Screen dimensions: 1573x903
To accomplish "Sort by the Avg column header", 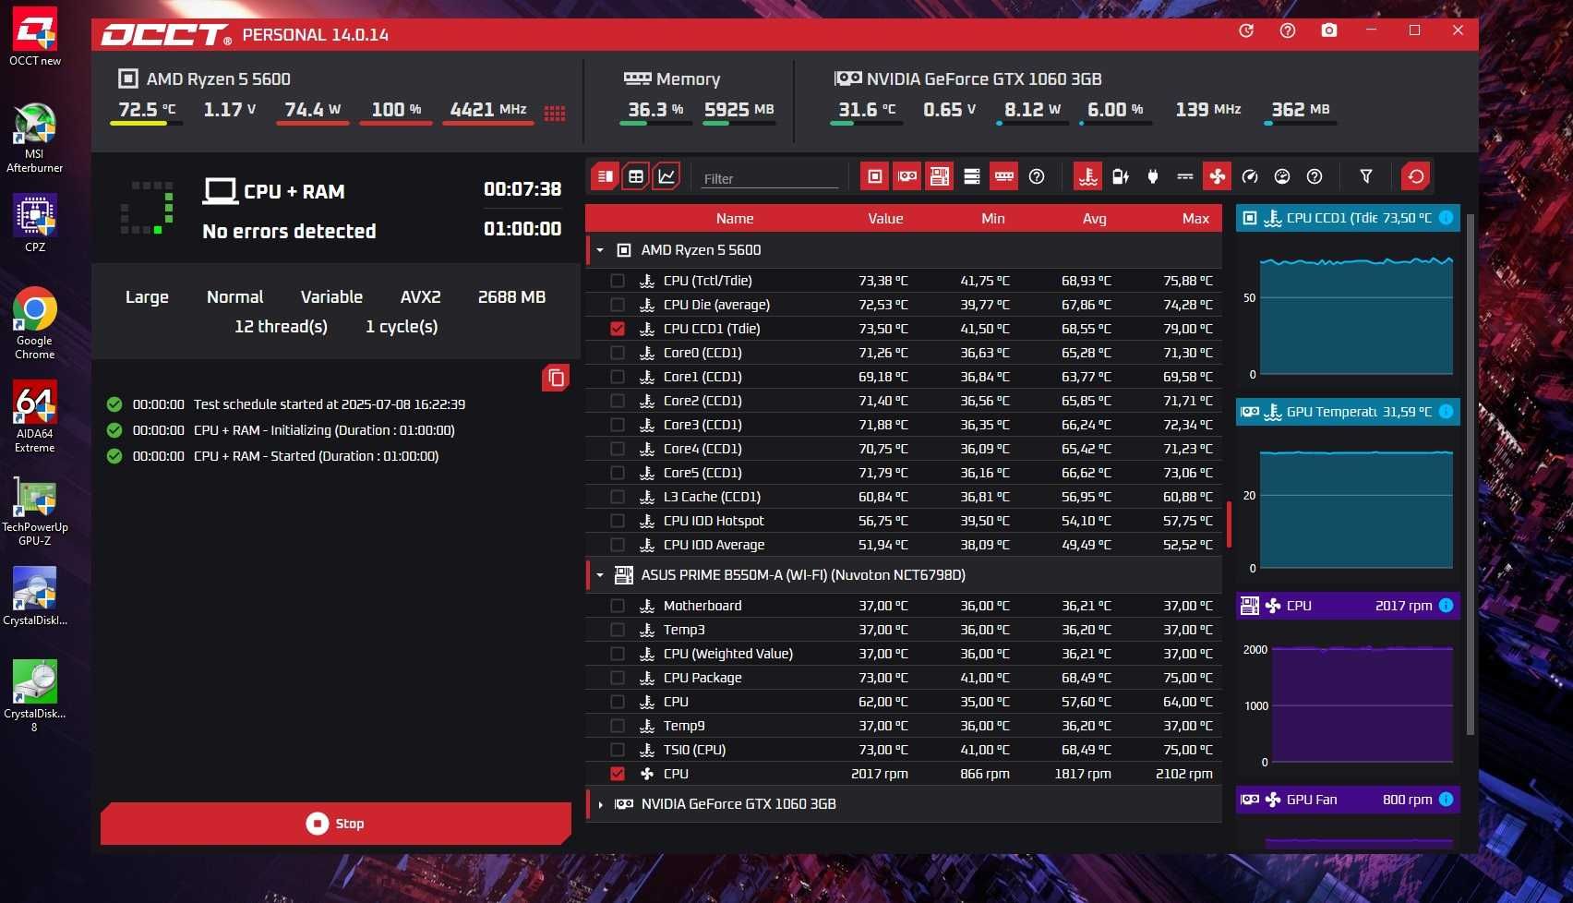I will pos(1095,219).
